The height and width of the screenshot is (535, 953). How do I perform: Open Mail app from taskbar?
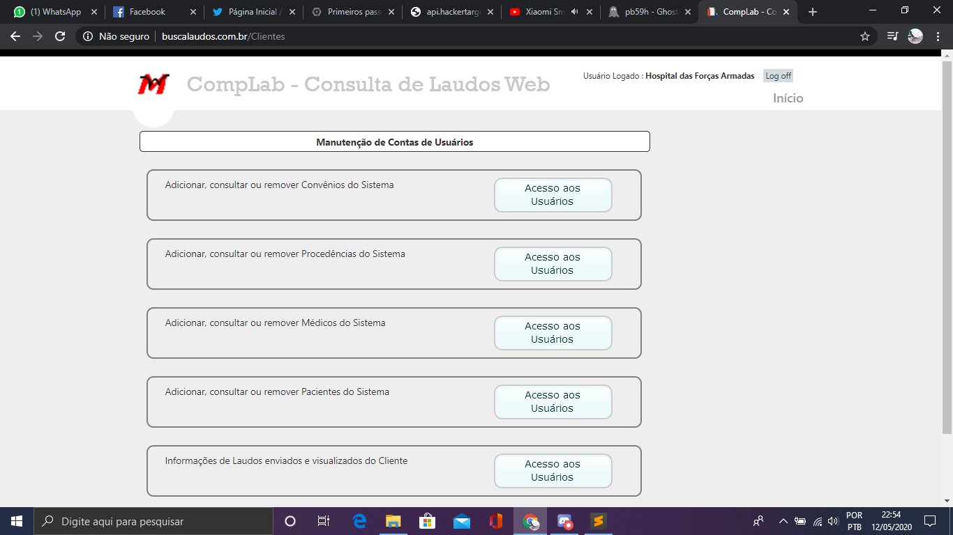pos(461,521)
